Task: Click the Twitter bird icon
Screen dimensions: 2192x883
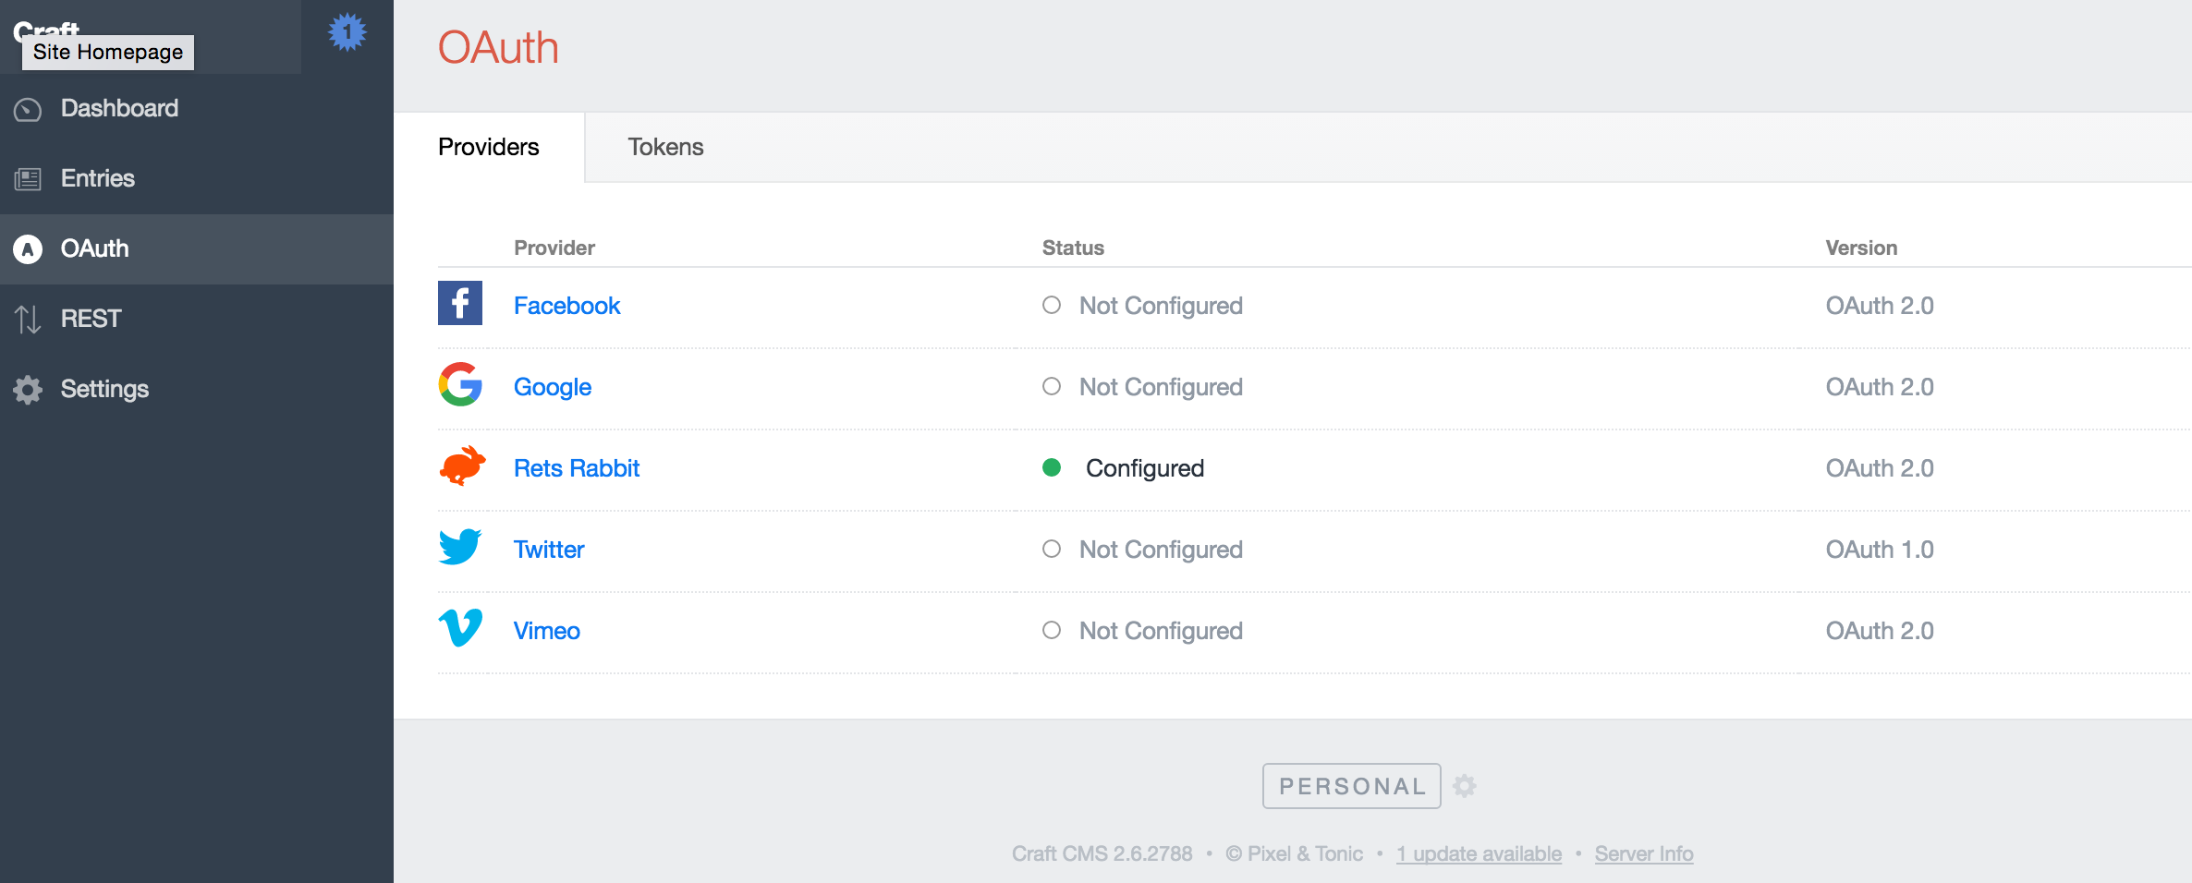Action: click(x=460, y=547)
